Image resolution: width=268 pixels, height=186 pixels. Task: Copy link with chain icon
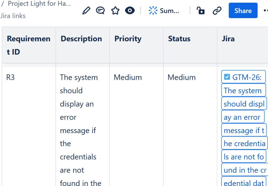coord(217,10)
